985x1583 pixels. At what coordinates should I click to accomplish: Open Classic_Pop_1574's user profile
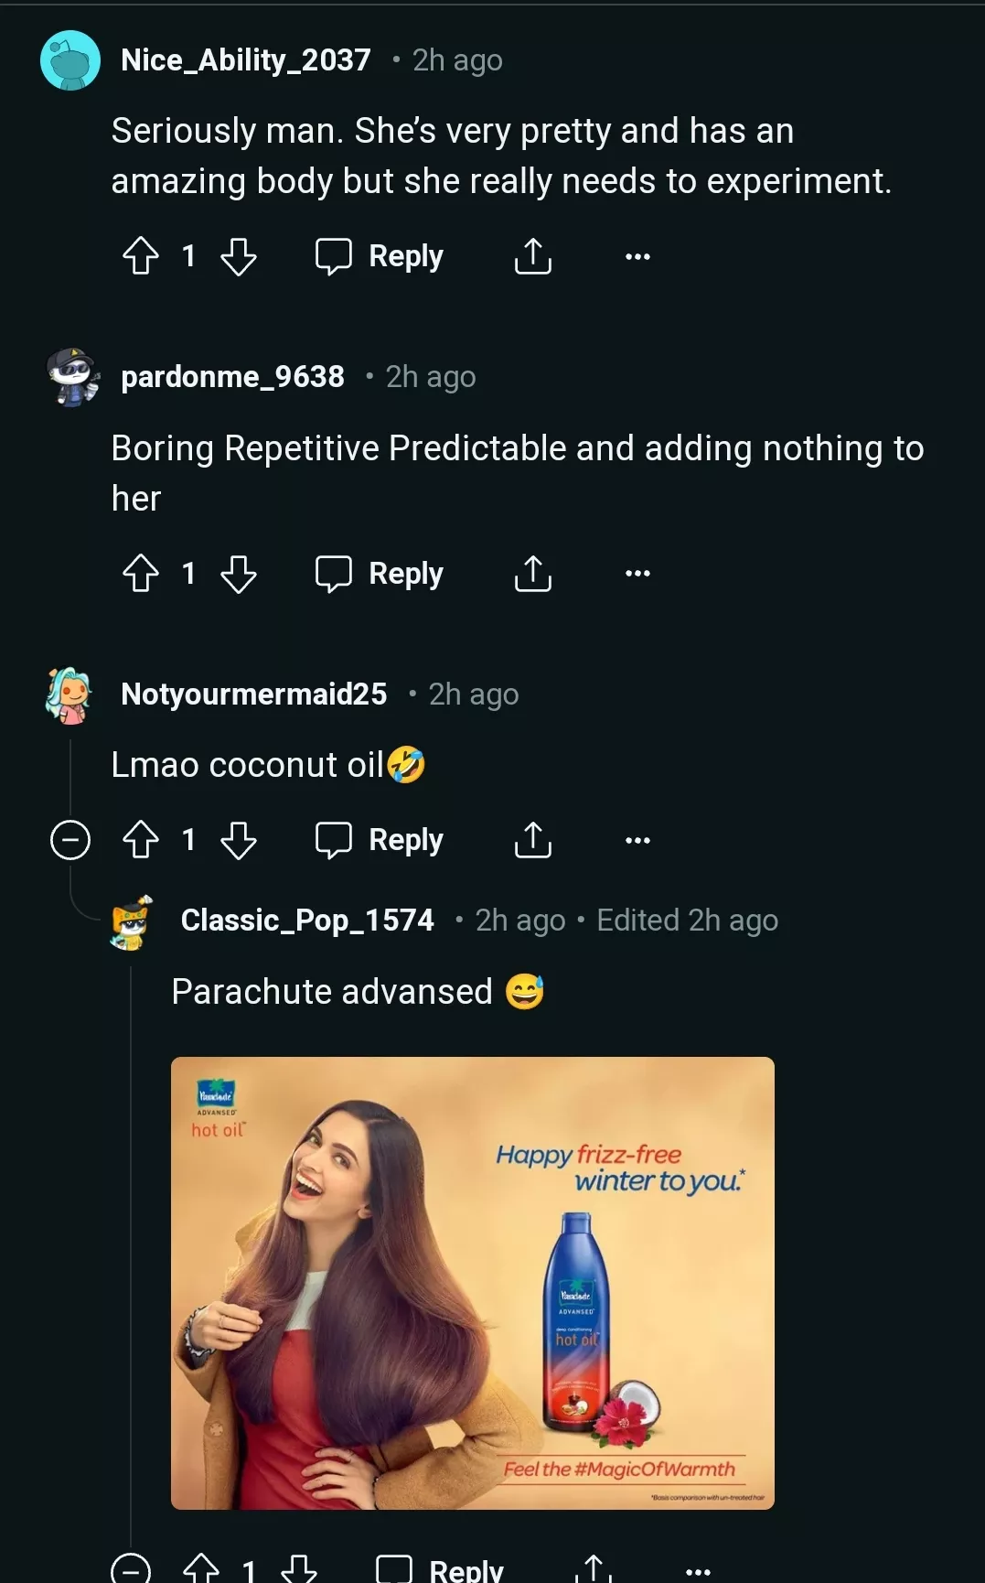[307, 920]
